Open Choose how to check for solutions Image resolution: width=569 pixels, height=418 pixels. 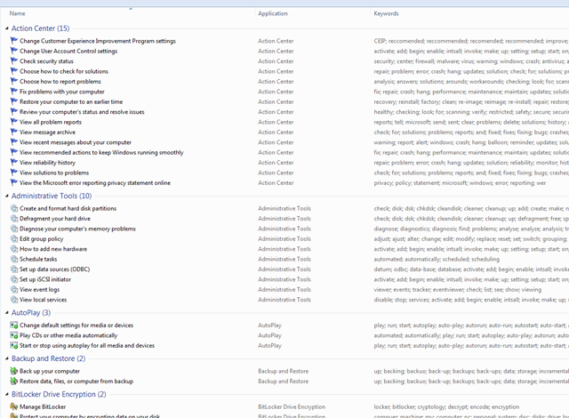(x=64, y=71)
